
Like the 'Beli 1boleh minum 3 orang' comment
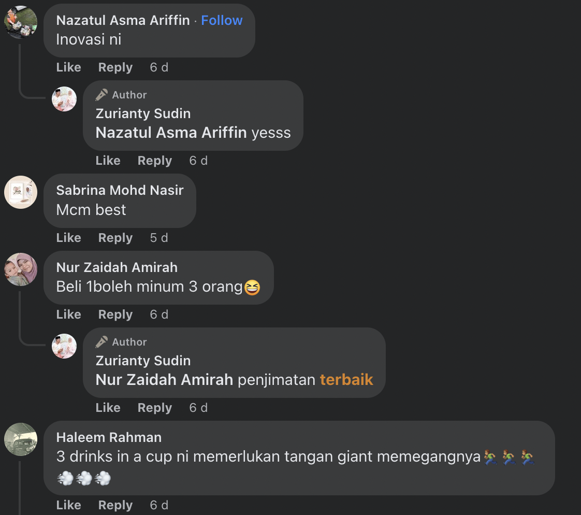[x=68, y=314]
